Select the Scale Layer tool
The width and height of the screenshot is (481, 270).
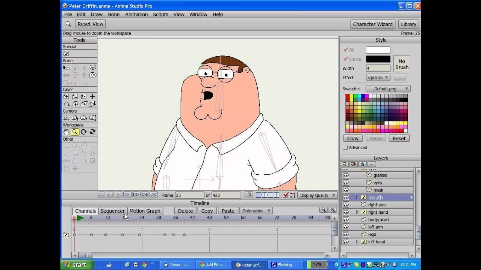75,96
